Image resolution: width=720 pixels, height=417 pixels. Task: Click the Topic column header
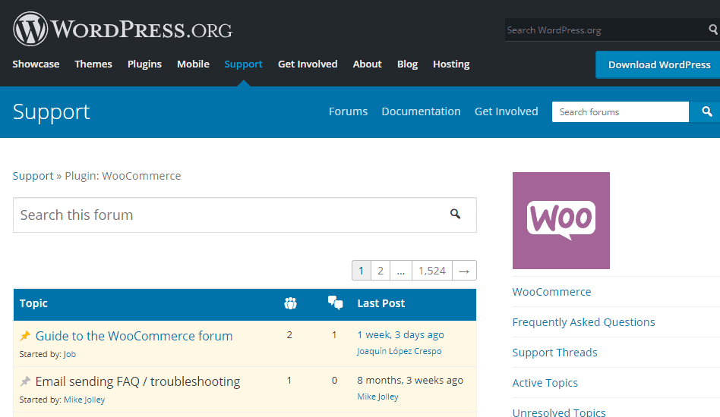[x=33, y=303]
